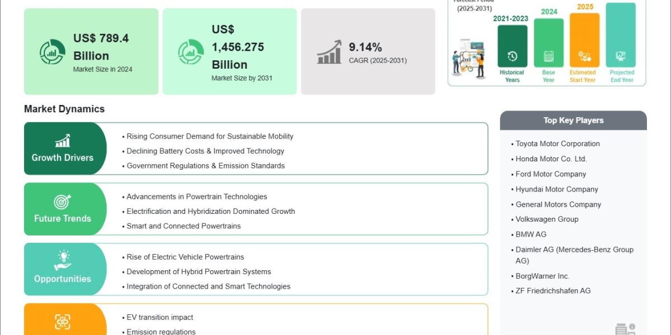Image resolution: width=671 pixels, height=335 pixels.
Task: Click the donut chart icon beside US$ 1,456.275 Billion
Action: tap(191, 52)
